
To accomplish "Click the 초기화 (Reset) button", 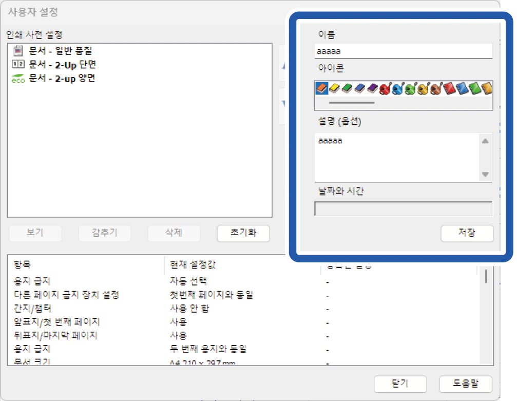I will 243,233.
